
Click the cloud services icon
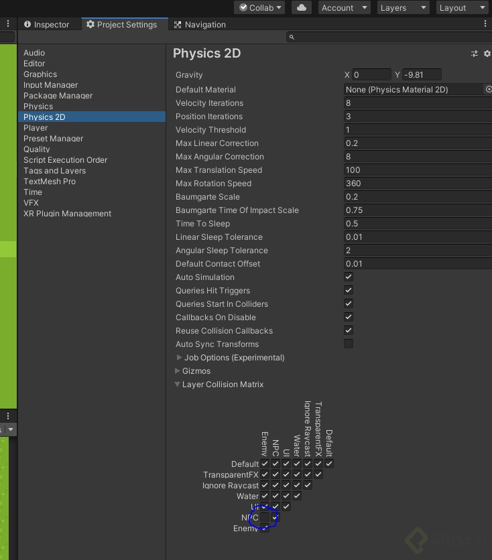tap(302, 7)
